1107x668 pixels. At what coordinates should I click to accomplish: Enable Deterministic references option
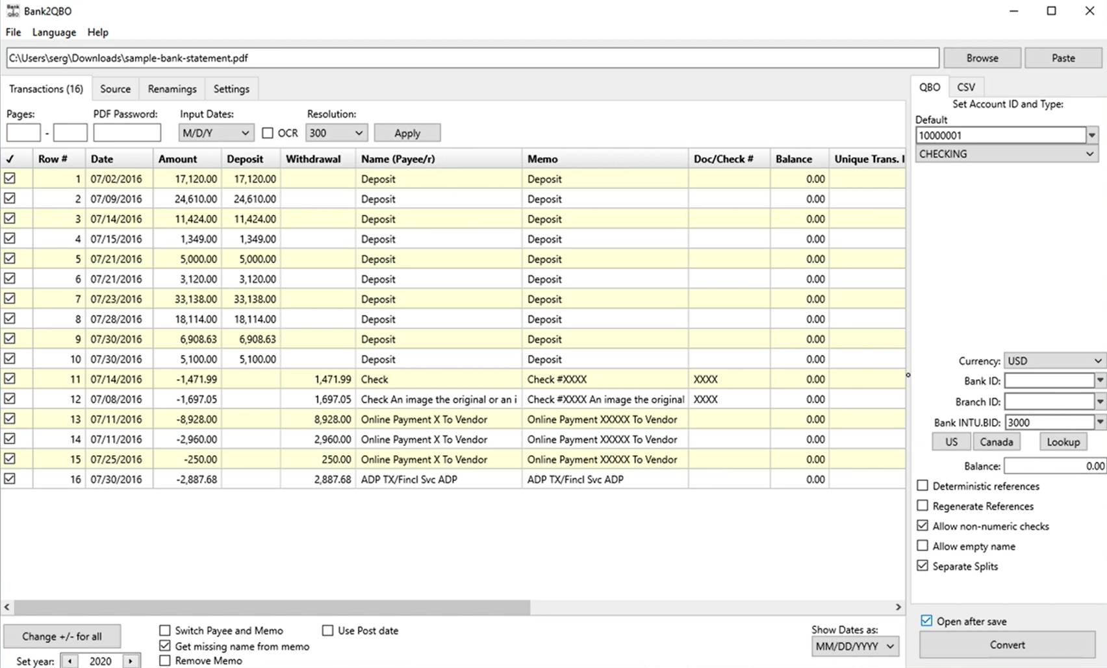(x=922, y=486)
